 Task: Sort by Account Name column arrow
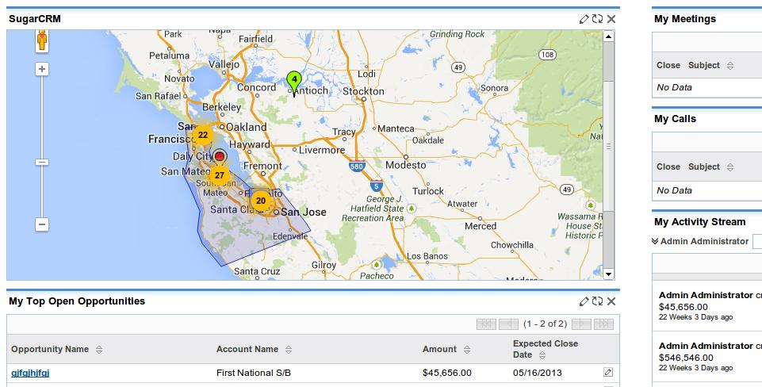click(x=289, y=350)
